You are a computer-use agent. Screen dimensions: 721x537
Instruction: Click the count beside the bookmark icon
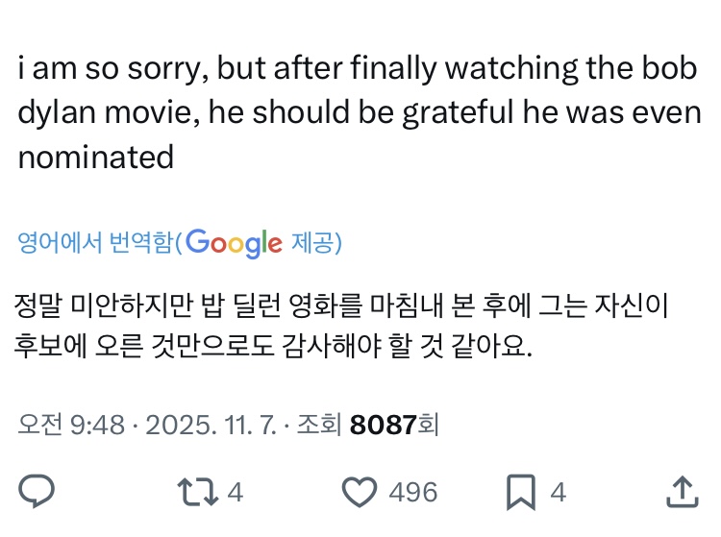[558, 493]
